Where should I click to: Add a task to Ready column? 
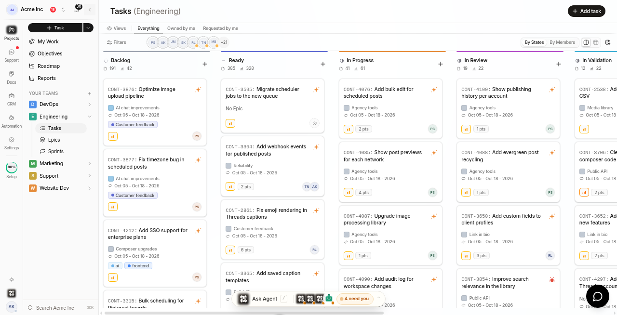(323, 64)
